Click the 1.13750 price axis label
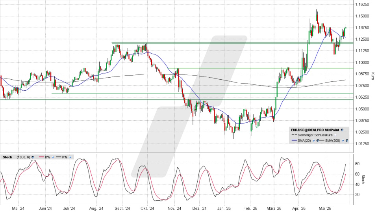The width and height of the screenshot is (378, 213). click(362, 28)
